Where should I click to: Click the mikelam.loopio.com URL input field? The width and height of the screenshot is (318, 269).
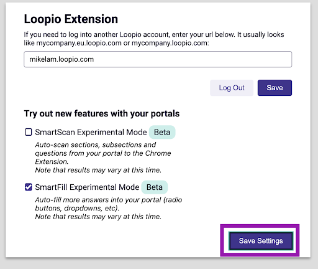[158, 59]
